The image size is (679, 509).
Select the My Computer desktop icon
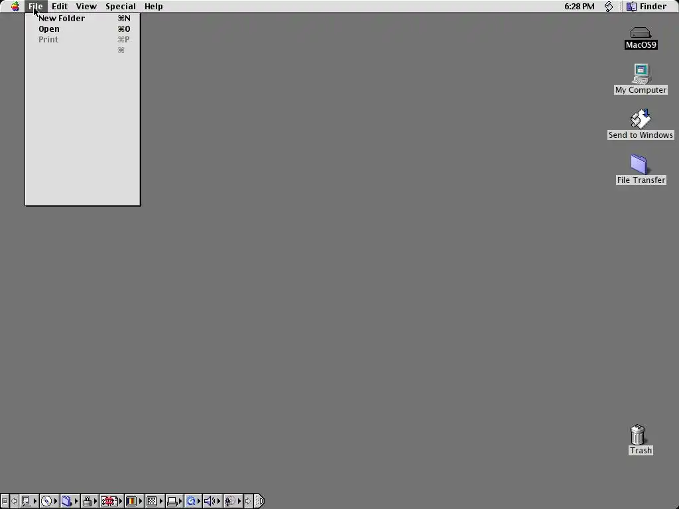(641, 74)
